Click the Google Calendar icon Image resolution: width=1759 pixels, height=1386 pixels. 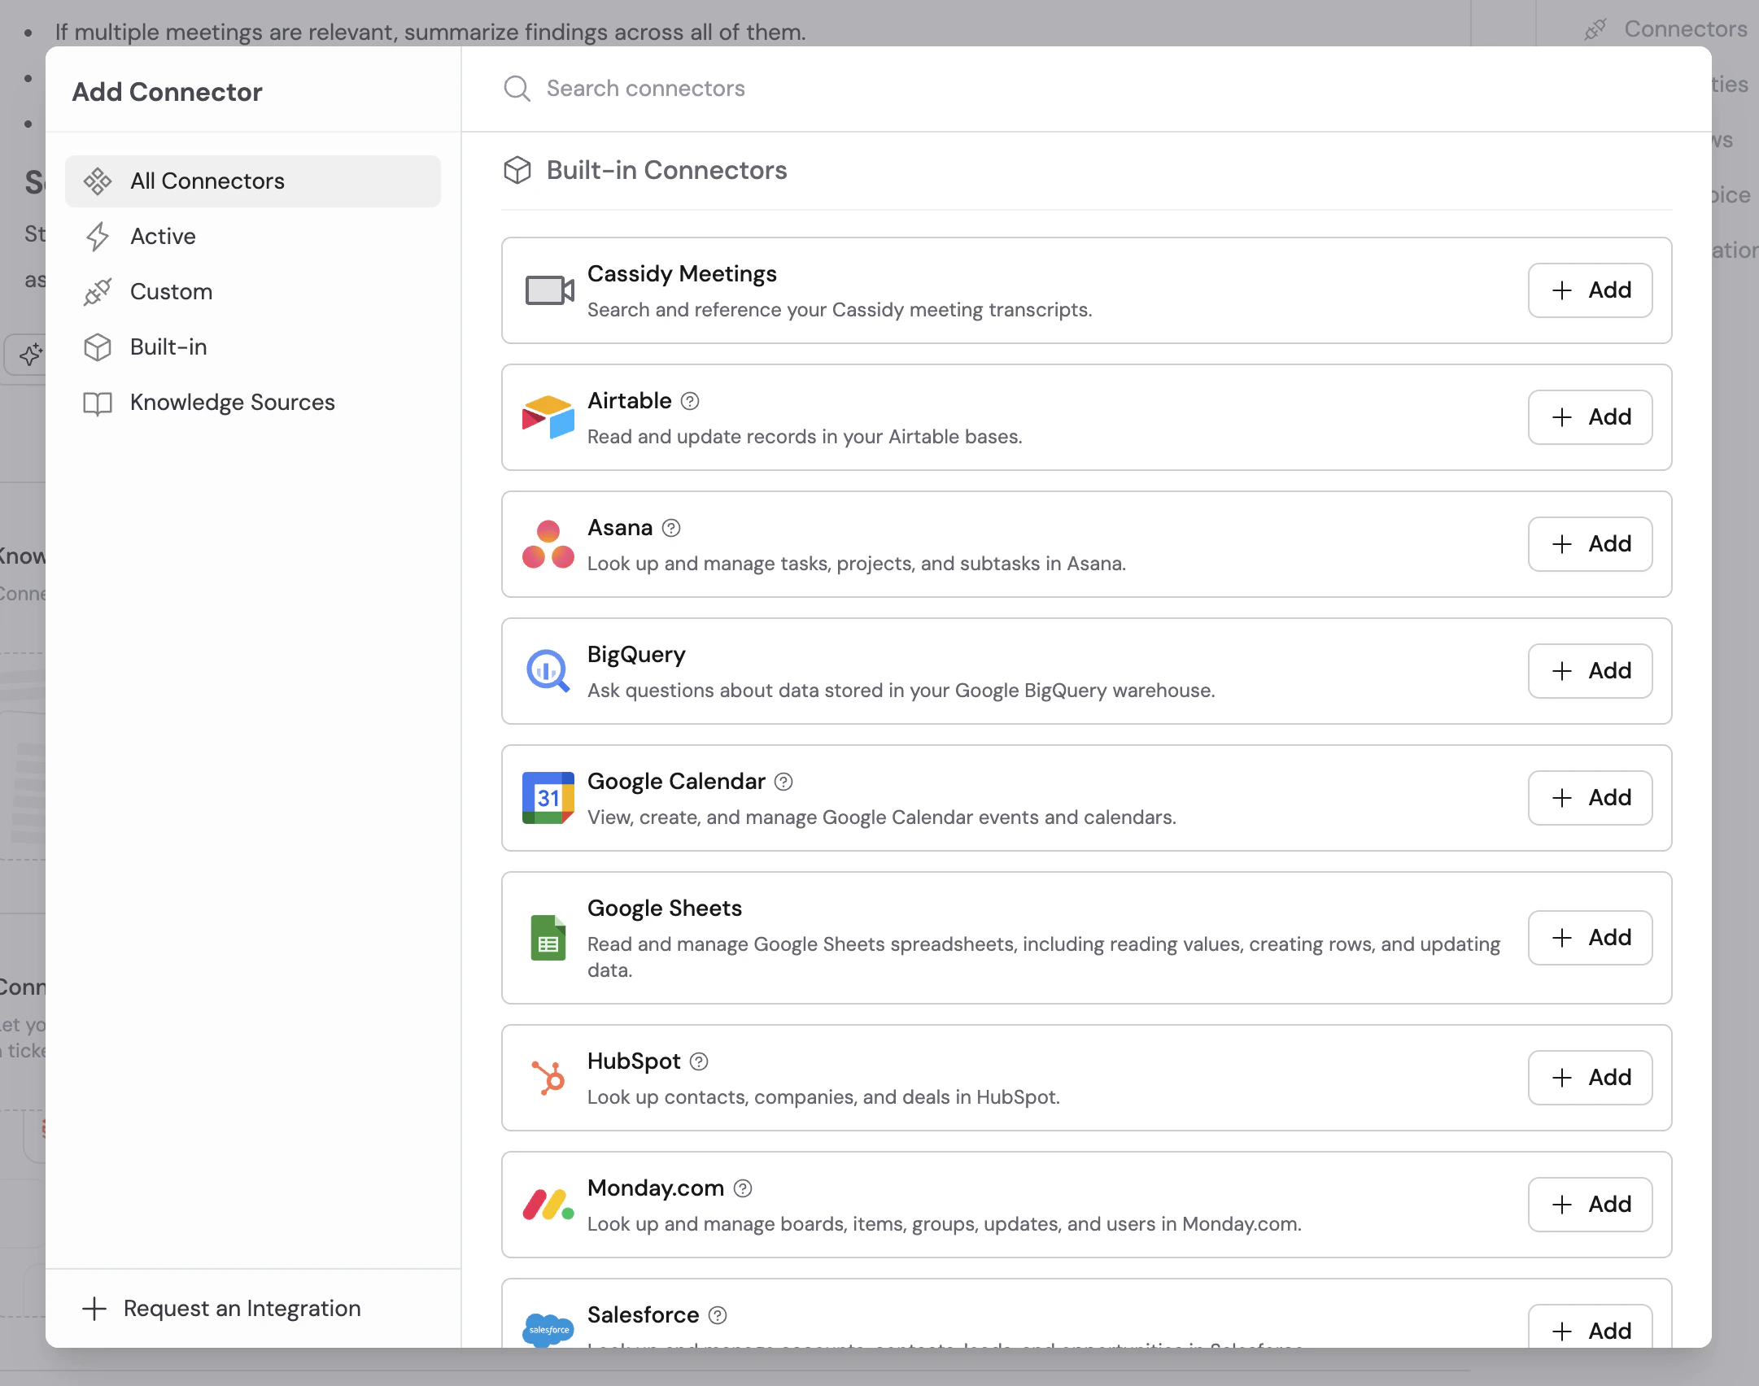(x=548, y=798)
